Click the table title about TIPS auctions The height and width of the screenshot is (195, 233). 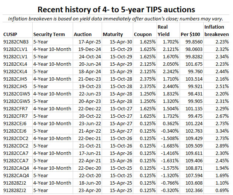click(x=116, y=9)
